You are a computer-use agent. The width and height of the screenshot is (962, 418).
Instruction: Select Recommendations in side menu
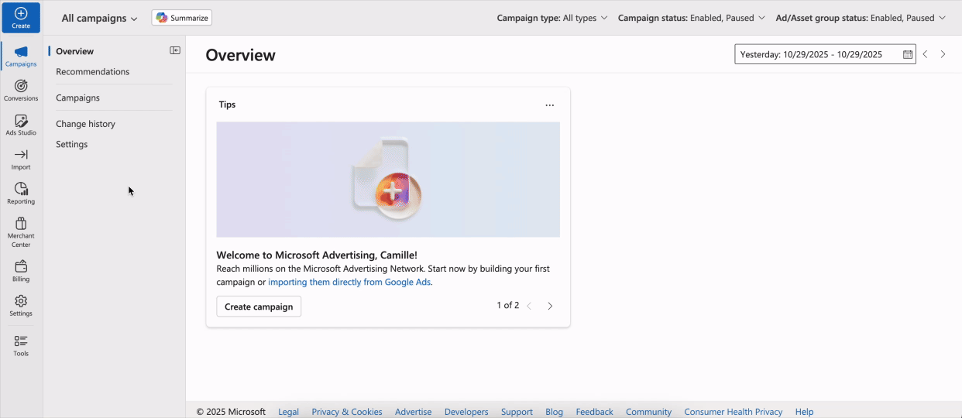pos(93,71)
